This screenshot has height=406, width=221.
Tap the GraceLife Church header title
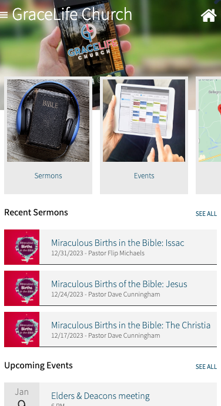[72, 14]
